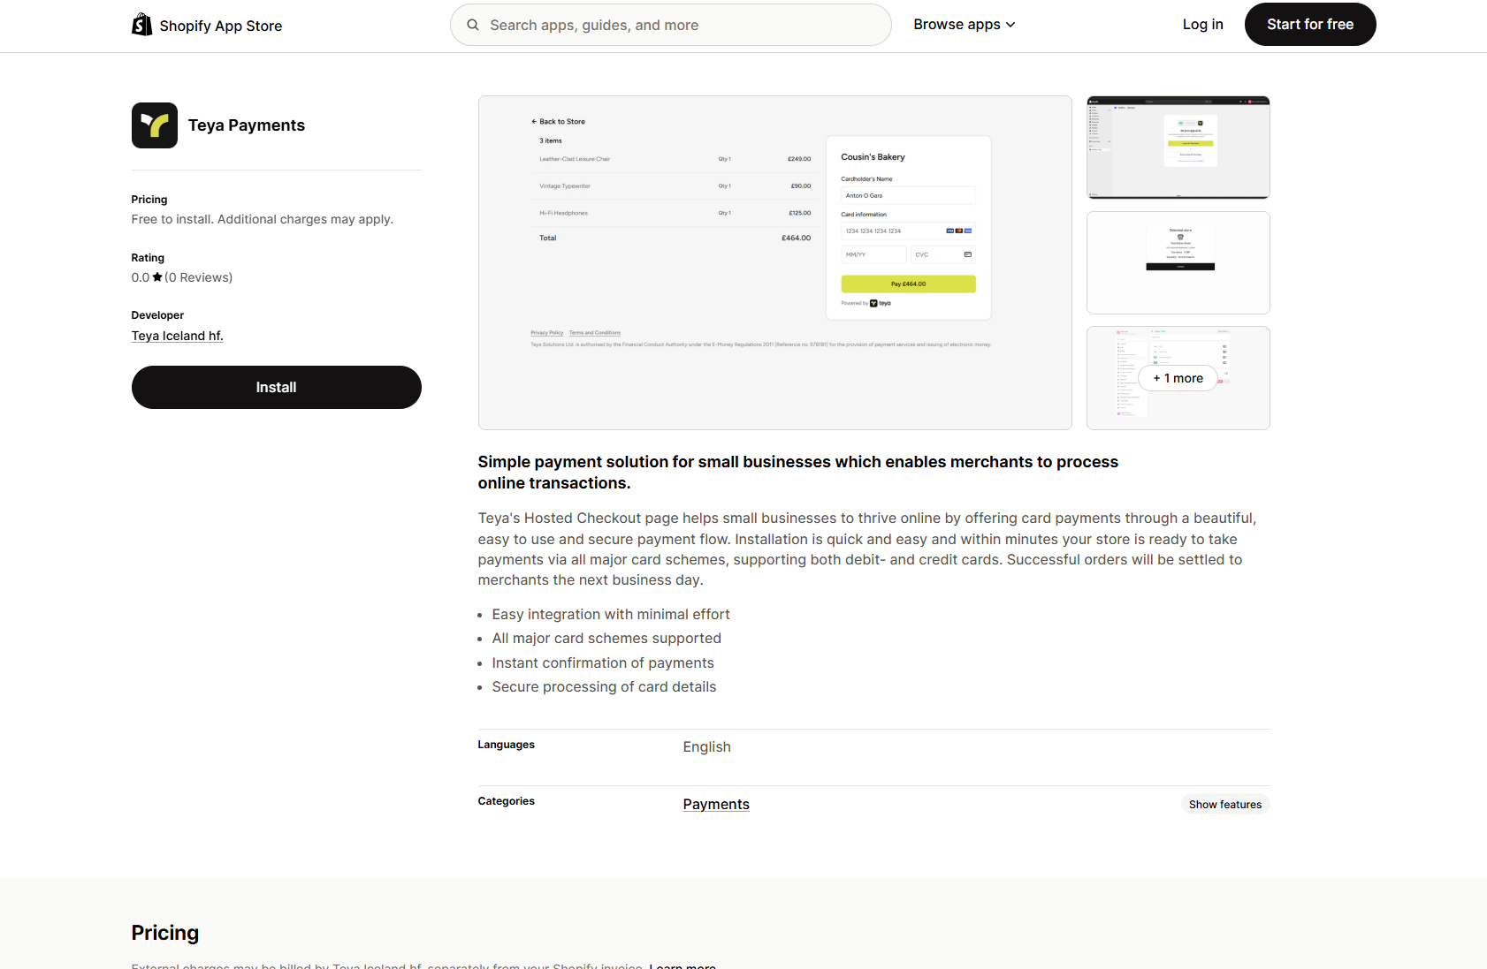Image resolution: width=1487 pixels, height=969 pixels.
Task: Click the Pricing section heading
Action: (165, 933)
